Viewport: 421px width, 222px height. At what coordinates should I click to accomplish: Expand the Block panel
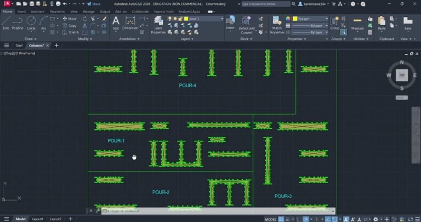point(246,39)
